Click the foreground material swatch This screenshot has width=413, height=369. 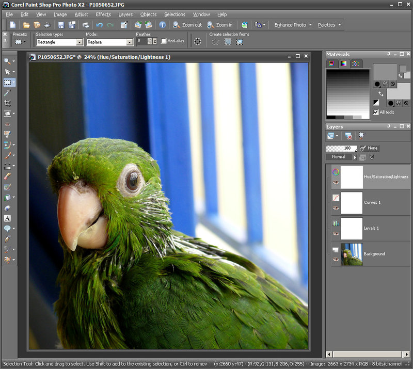385,72
